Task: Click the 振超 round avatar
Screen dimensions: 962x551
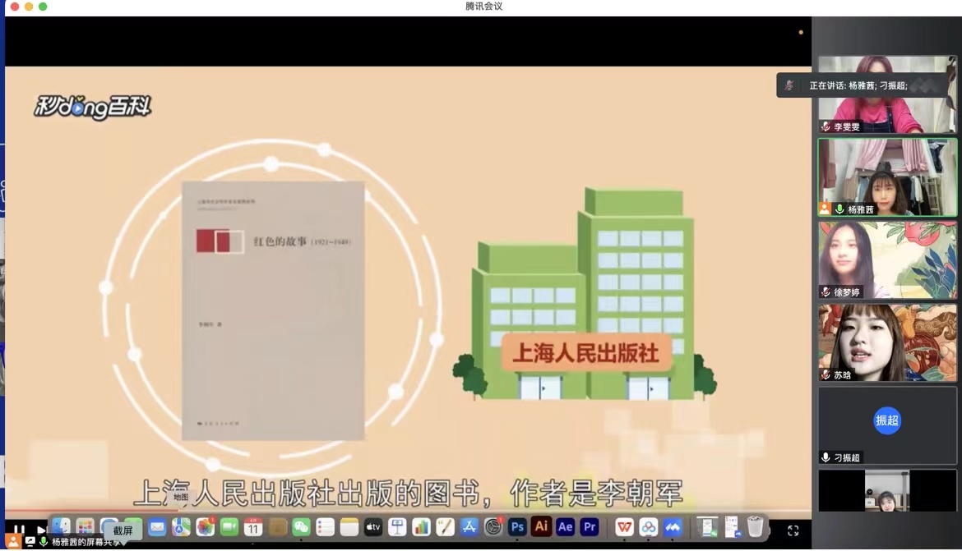Action: click(887, 420)
